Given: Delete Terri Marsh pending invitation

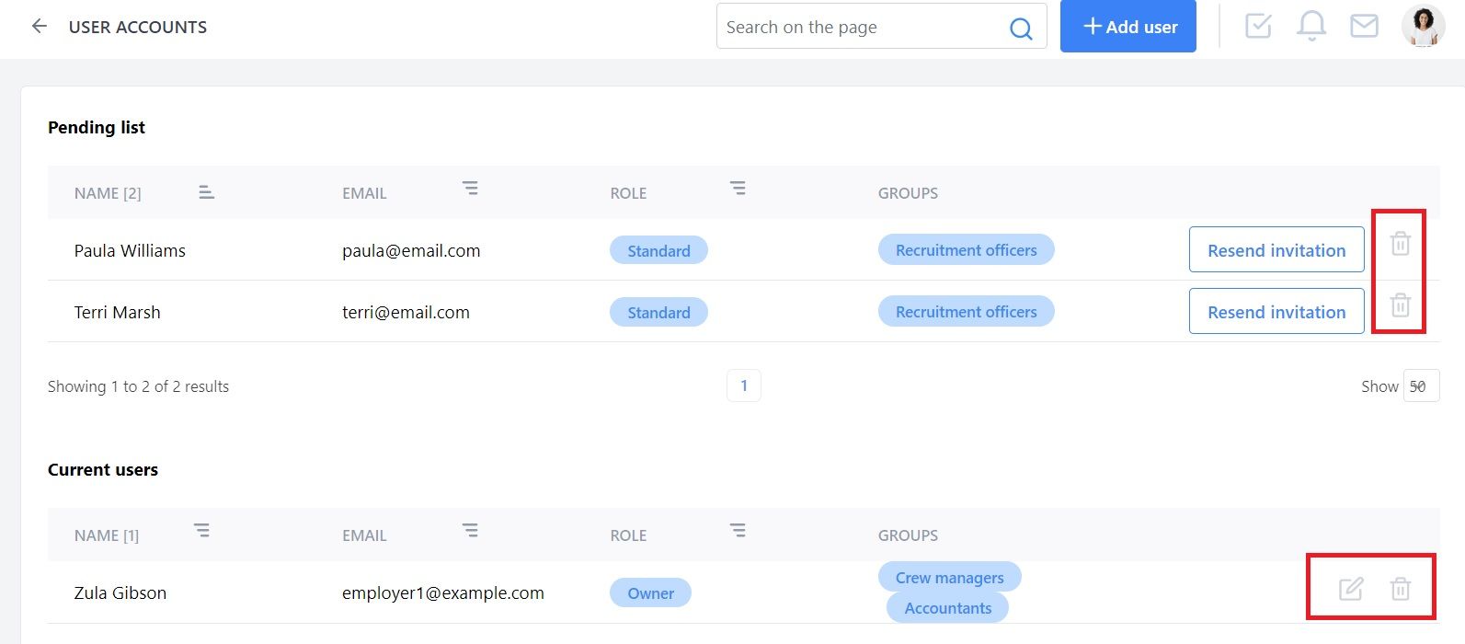Looking at the screenshot, I should click(1400, 305).
